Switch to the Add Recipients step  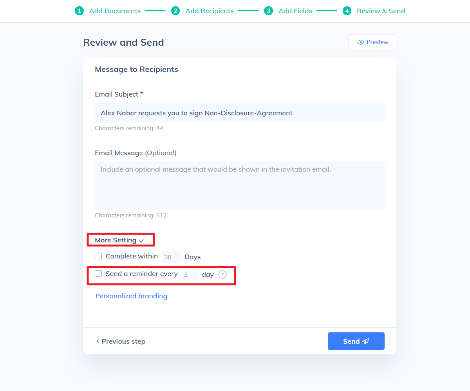209,11
